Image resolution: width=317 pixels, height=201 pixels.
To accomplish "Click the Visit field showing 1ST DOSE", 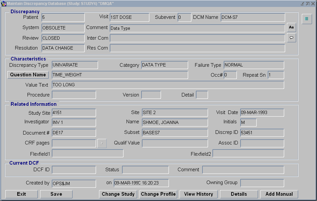I will (x=129, y=17).
